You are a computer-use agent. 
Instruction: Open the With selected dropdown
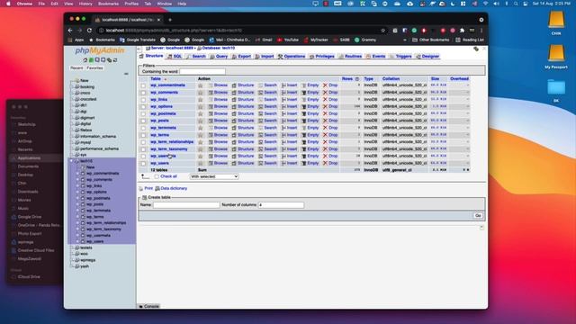tap(214, 176)
